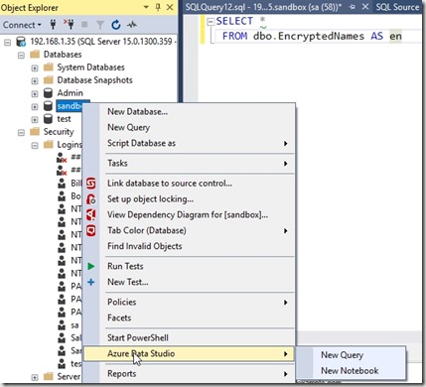Click the Stop square icon in the toolbar
Viewport: 426px width, 387px height.
tap(84, 25)
